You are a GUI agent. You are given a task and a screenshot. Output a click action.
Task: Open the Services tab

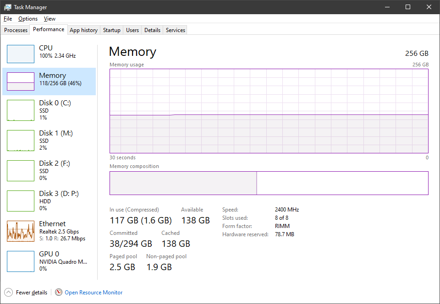pos(176,30)
